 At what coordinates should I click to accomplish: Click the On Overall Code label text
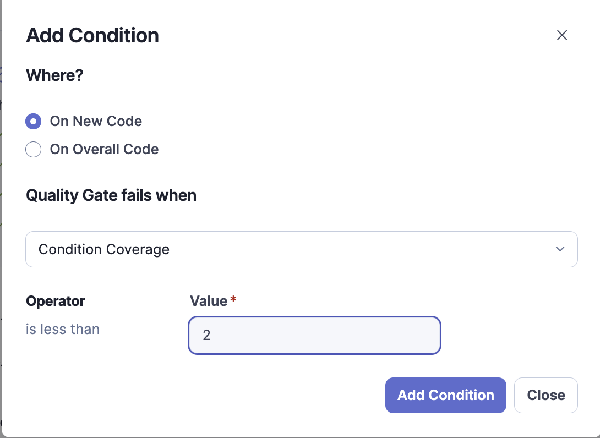point(104,149)
